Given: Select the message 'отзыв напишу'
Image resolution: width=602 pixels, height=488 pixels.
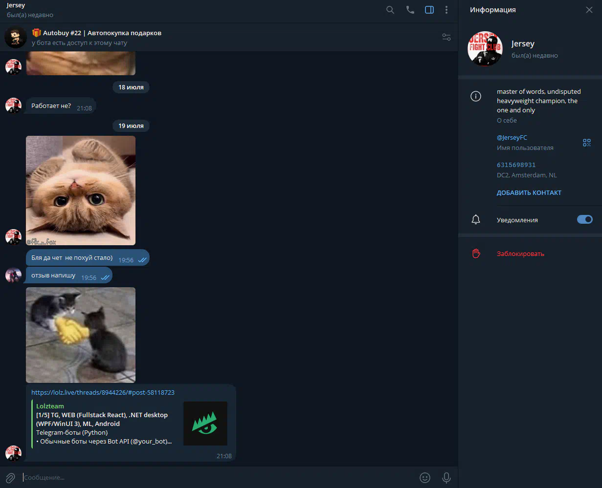Looking at the screenshot, I should 69,276.
